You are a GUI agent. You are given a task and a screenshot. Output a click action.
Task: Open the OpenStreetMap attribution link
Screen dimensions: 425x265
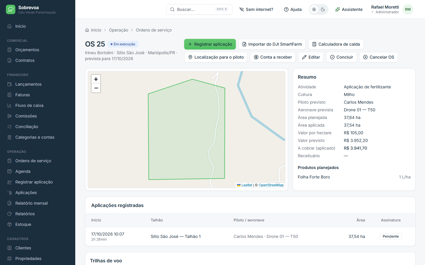(271, 185)
